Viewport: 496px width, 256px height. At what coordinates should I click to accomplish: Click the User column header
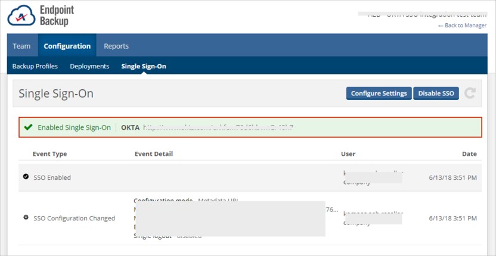348,154
